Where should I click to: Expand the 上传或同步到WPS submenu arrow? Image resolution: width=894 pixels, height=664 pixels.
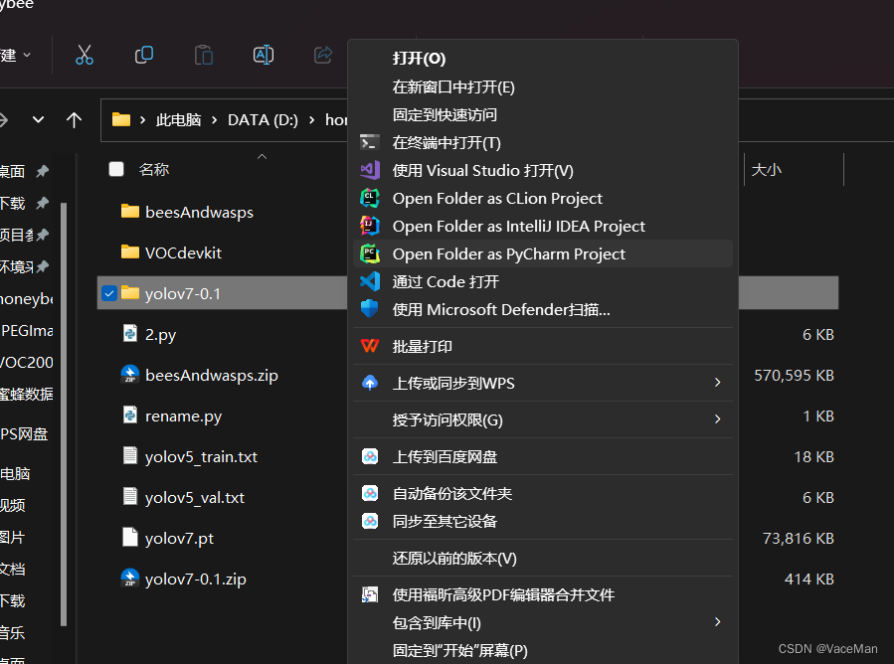(718, 383)
